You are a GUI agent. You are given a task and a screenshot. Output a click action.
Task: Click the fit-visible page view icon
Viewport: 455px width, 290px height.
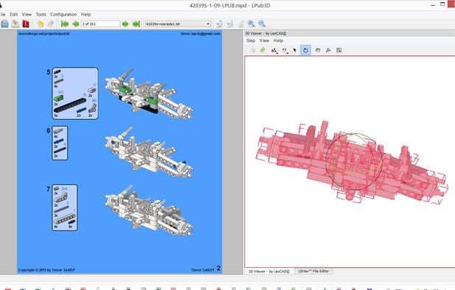pyautogui.click(x=230, y=24)
